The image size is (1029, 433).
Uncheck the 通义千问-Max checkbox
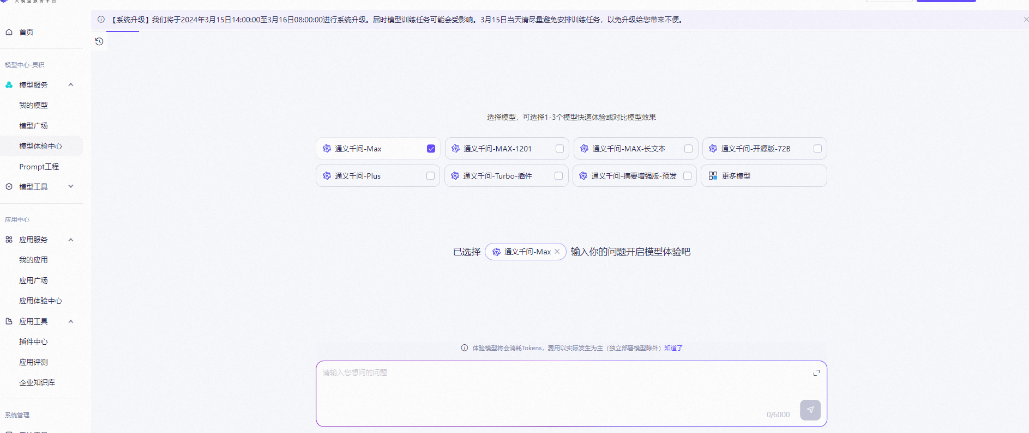[431, 149]
